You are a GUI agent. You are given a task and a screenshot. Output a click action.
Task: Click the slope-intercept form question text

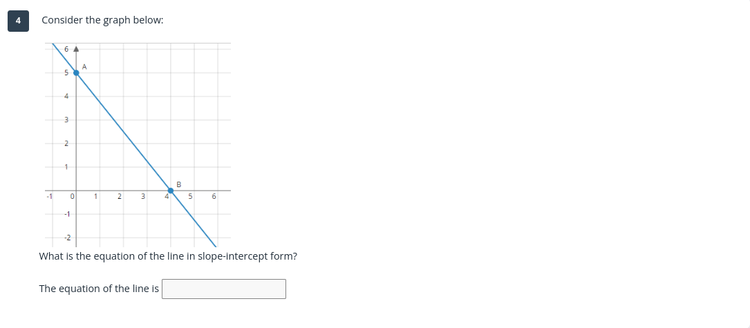tap(168, 256)
